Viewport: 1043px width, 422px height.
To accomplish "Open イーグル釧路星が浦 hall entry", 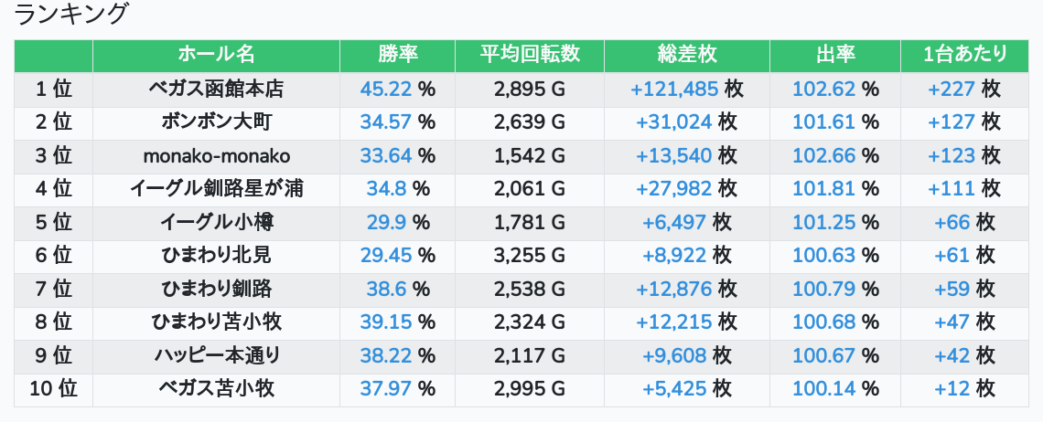I will click(x=216, y=189).
